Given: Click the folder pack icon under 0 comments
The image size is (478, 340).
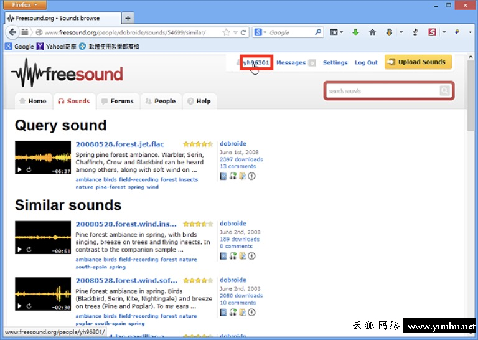Looking at the screenshot, I should 242,256.
